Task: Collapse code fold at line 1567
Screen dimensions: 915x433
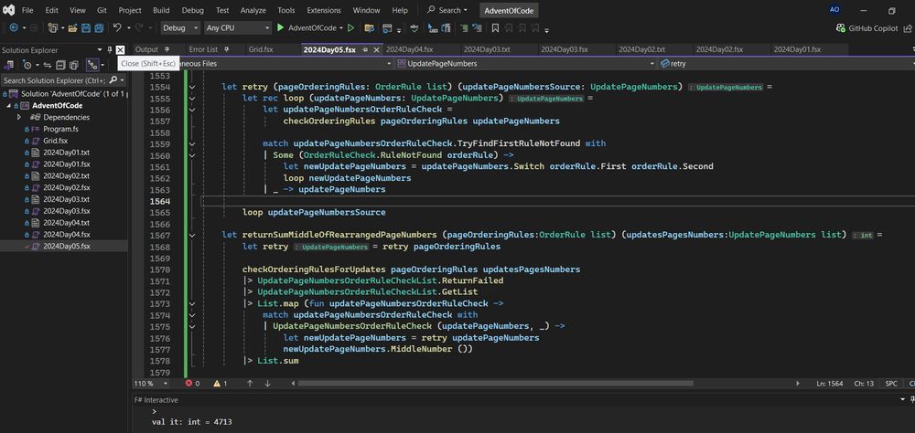Action: pos(192,235)
